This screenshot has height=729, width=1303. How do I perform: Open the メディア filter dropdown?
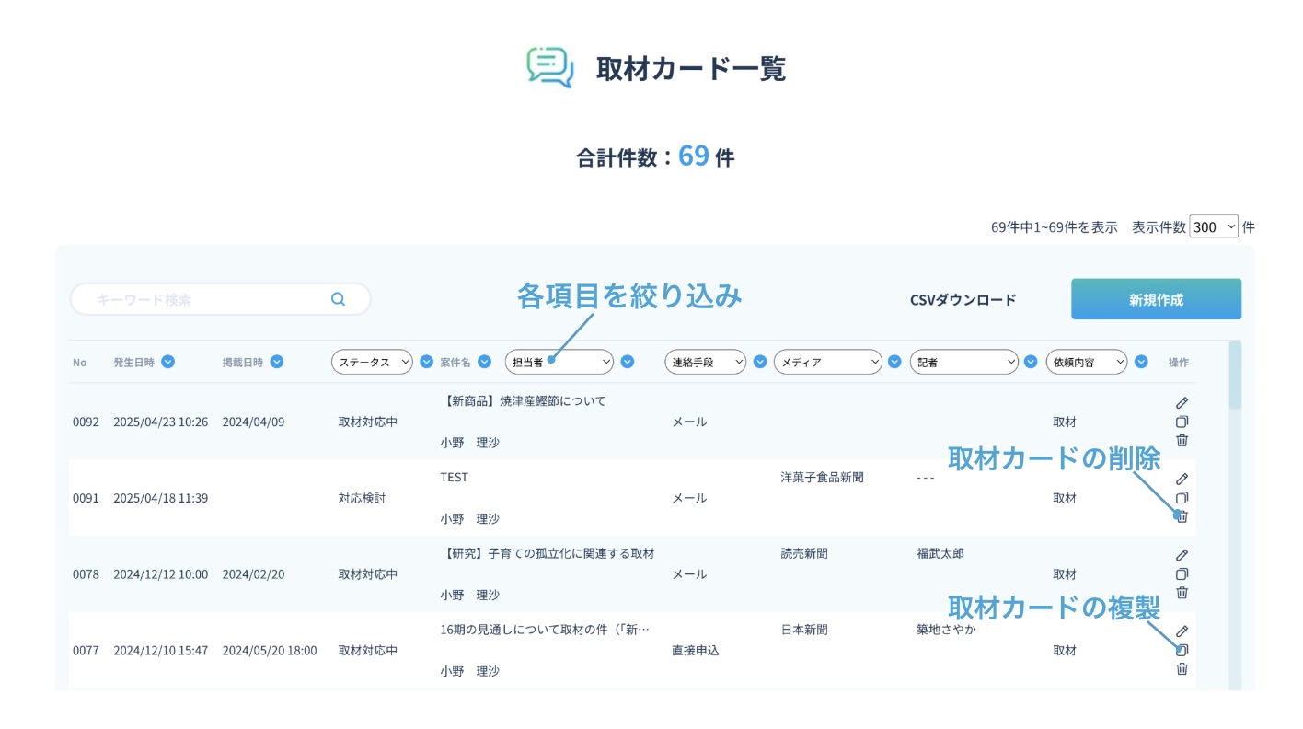point(828,363)
